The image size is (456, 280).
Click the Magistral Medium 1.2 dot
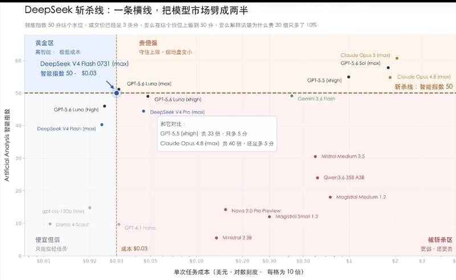coord(331,197)
